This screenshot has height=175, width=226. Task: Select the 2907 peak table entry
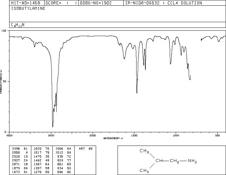20,160
